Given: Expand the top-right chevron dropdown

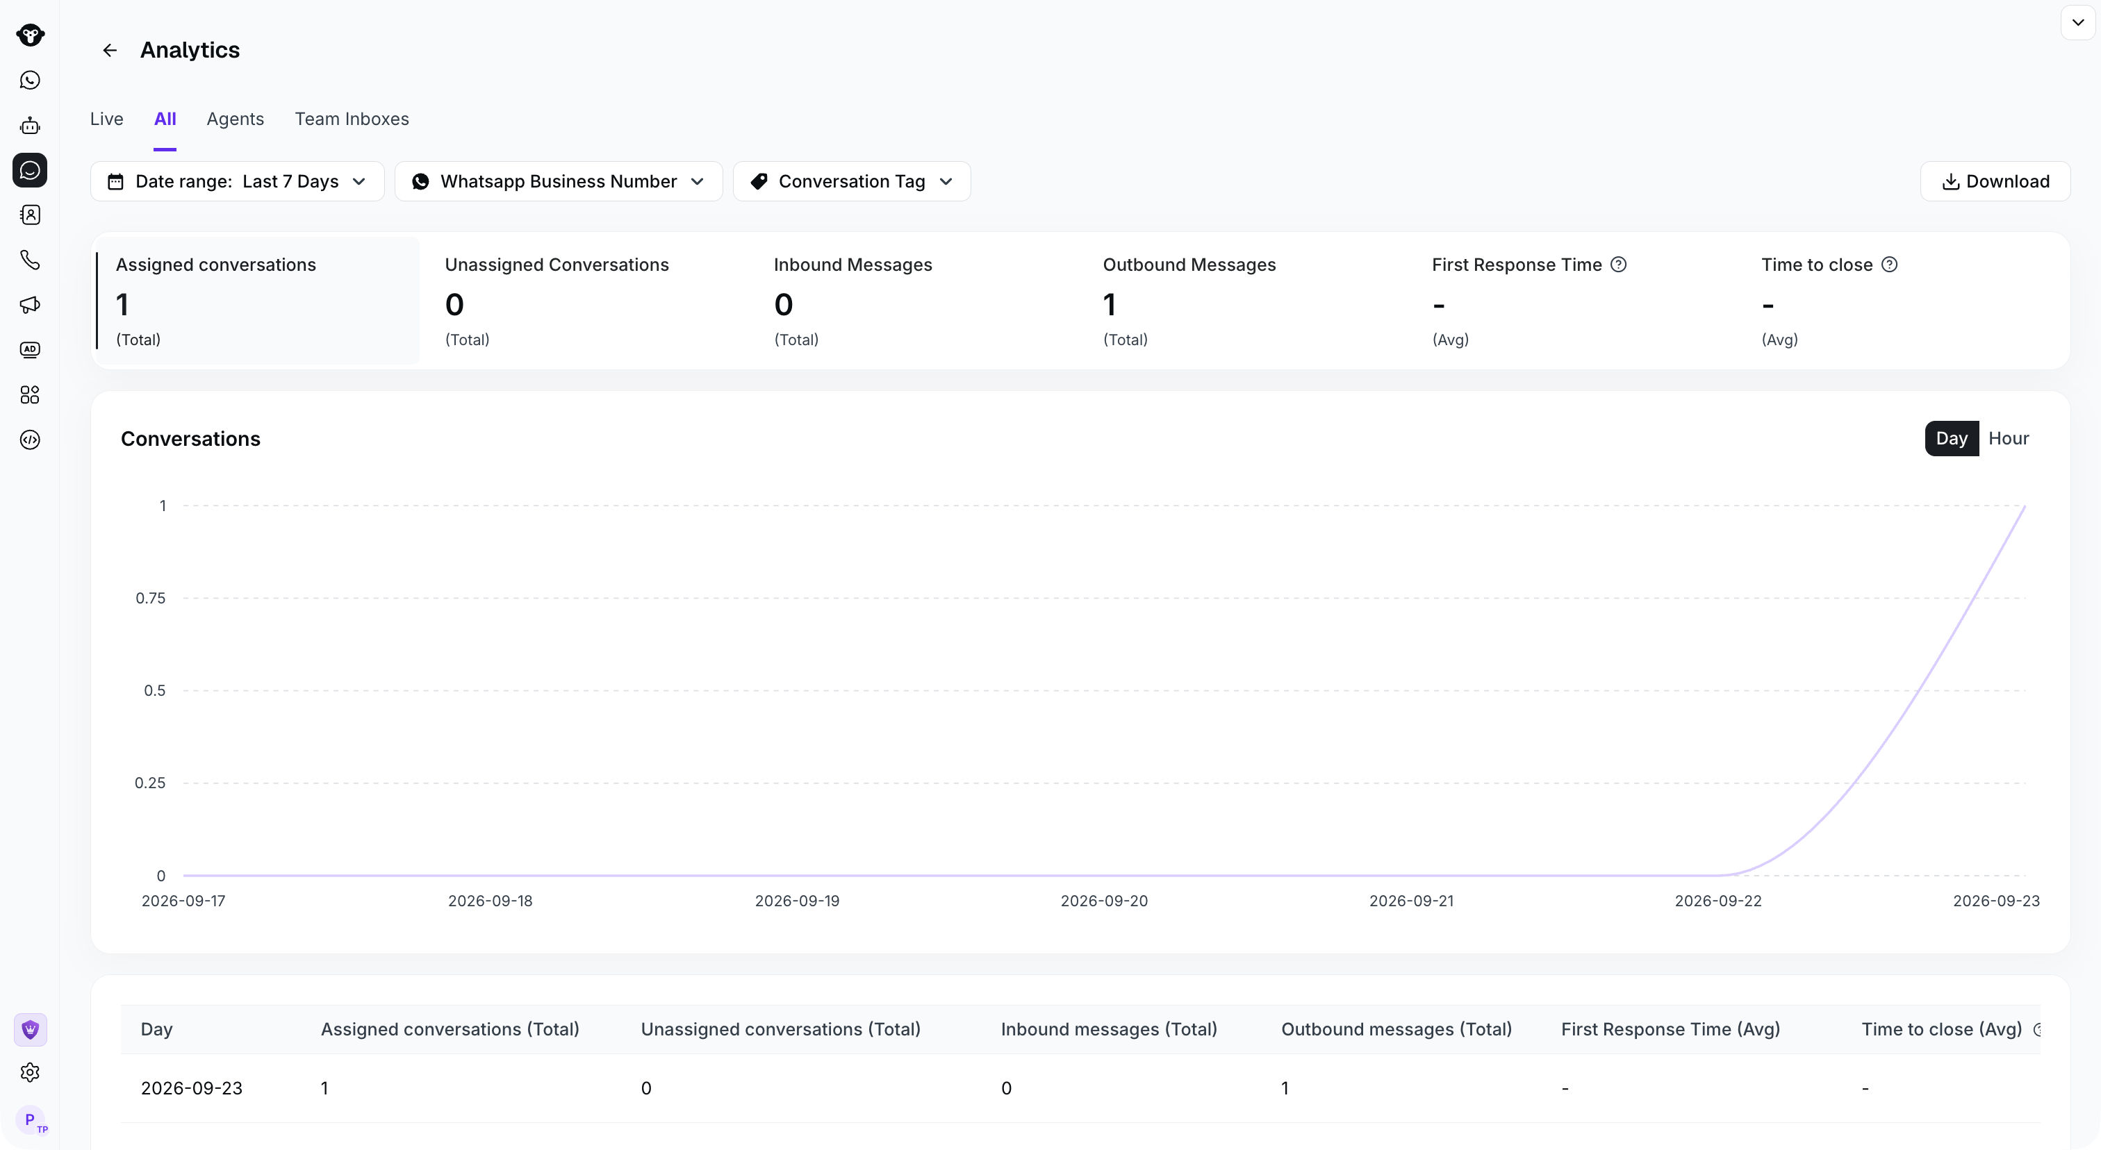Looking at the screenshot, I should click(2078, 23).
